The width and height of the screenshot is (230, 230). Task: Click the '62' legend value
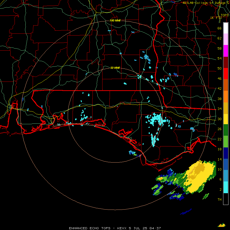[x=220, y=38]
